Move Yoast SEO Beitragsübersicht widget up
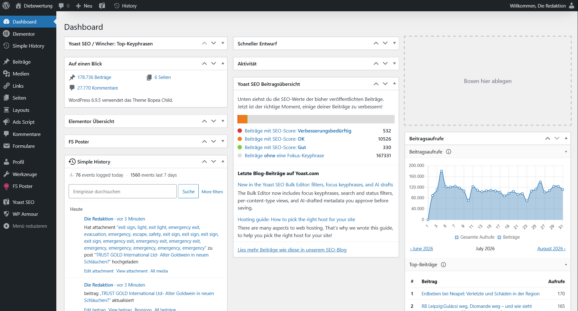 (x=376, y=84)
